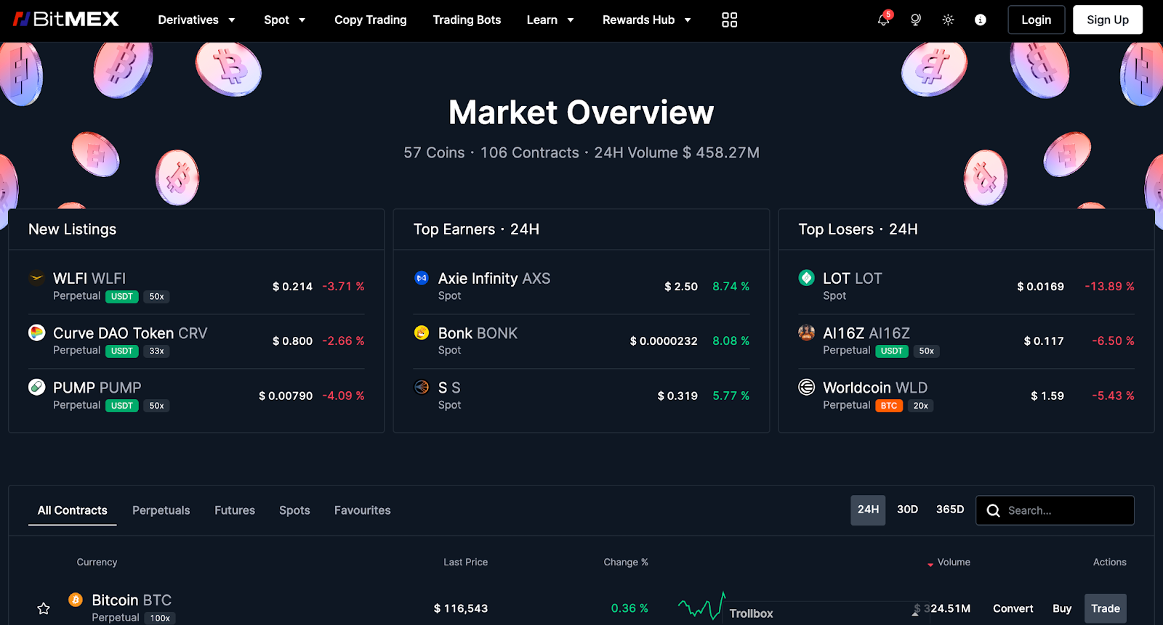Open the notifications bell icon
This screenshot has width=1163, height=625.
pyautogui.click(x=883, y=20)
